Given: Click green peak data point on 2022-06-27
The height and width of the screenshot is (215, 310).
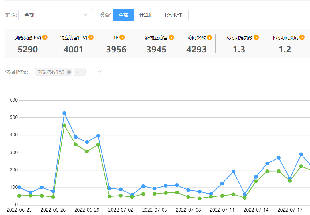Looking at the screenshot, I should pyautogui.click(x=64, y=125).
